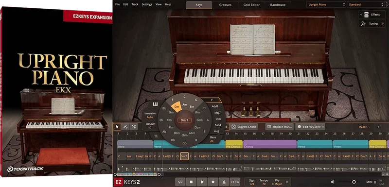Select the Add9 chord color
The image size is (389, 187).
pyautogui.click(x=215, y=106)
